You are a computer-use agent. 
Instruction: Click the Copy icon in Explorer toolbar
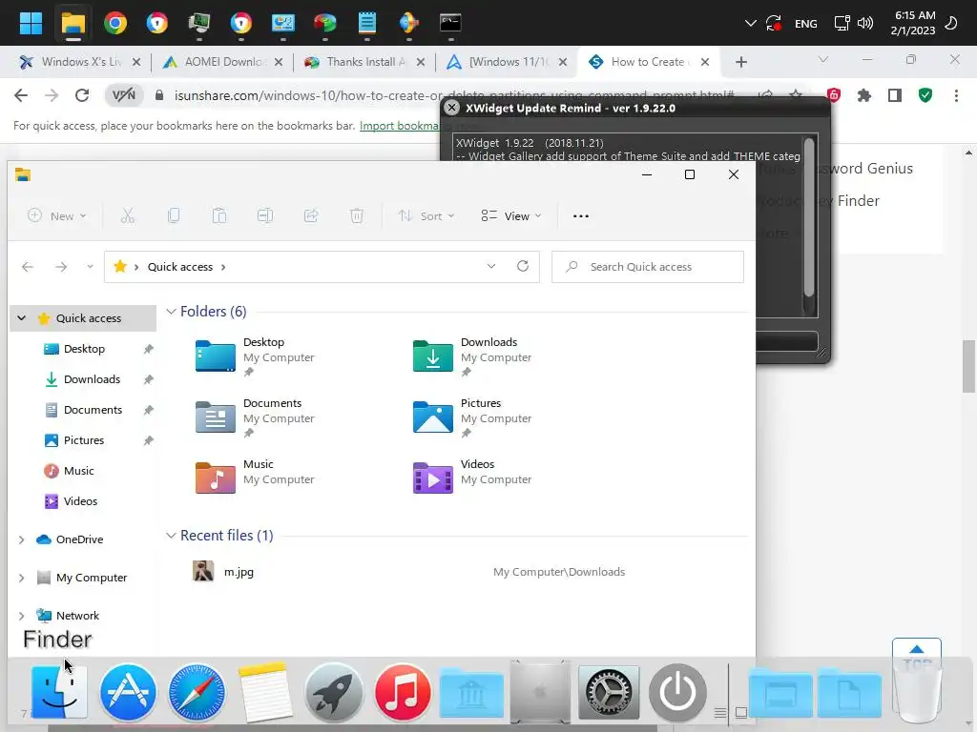174,216
